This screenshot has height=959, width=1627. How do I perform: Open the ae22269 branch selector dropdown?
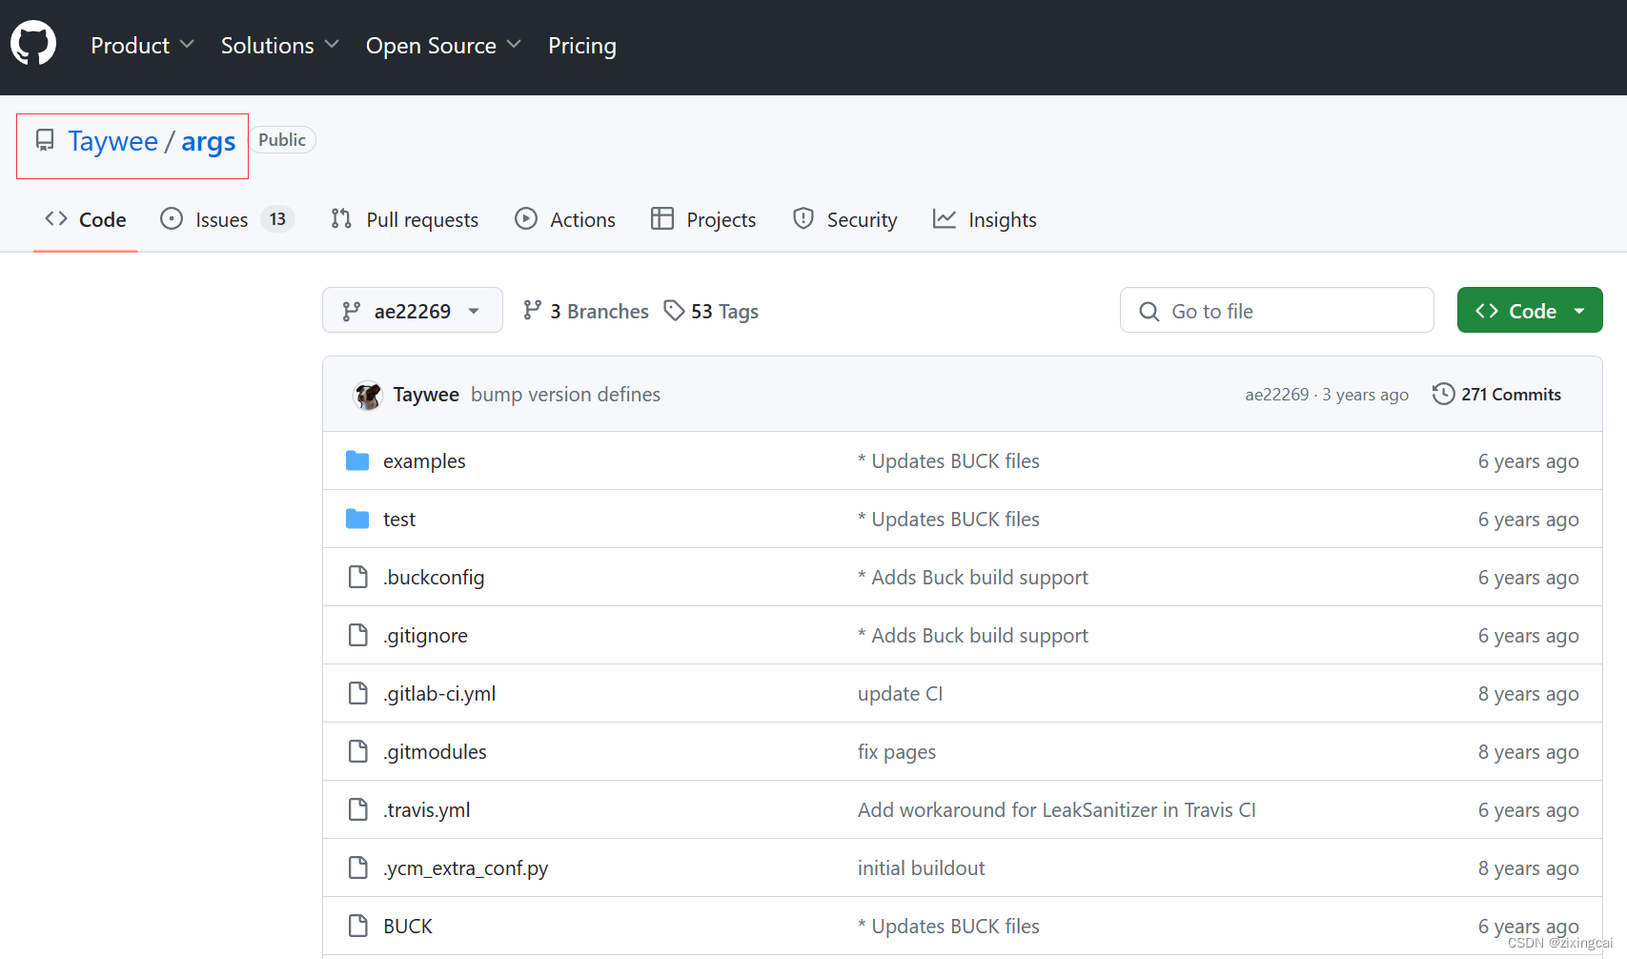point(413,310)
